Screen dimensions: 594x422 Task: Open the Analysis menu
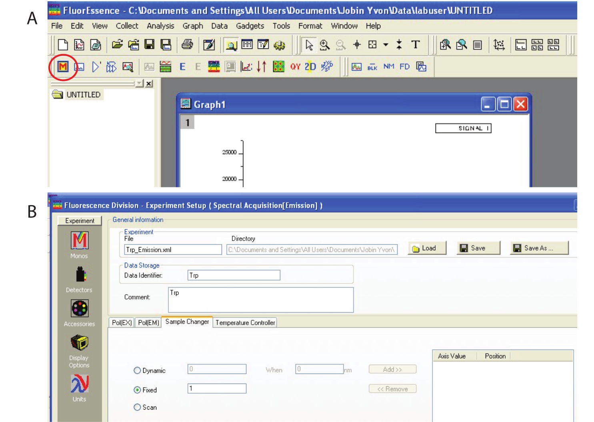[160, 26]
